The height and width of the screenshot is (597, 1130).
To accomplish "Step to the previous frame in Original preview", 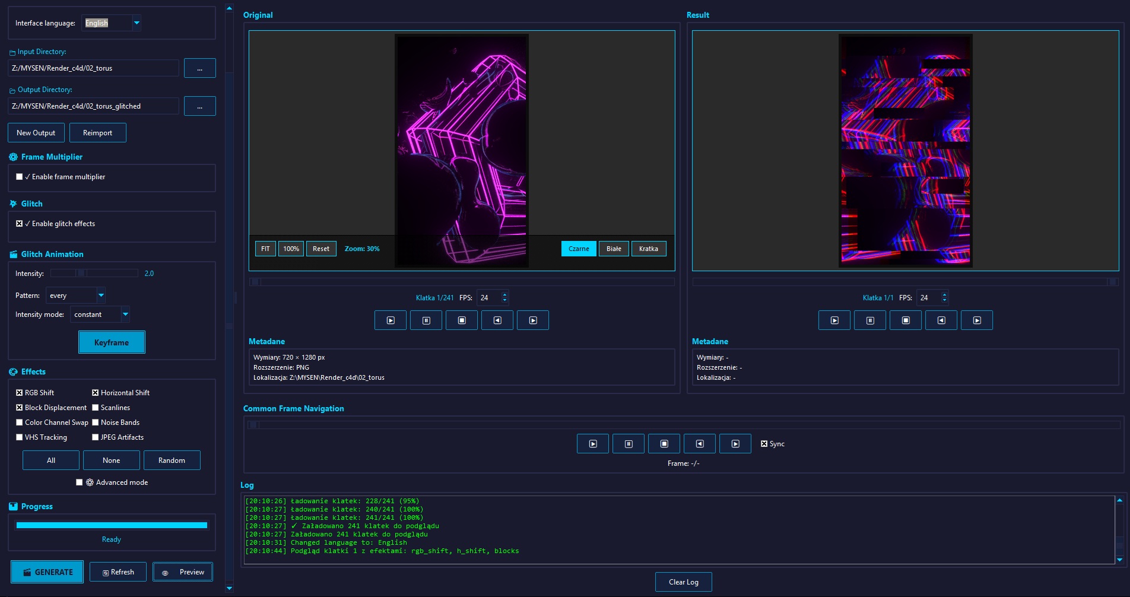I will 497,320.
